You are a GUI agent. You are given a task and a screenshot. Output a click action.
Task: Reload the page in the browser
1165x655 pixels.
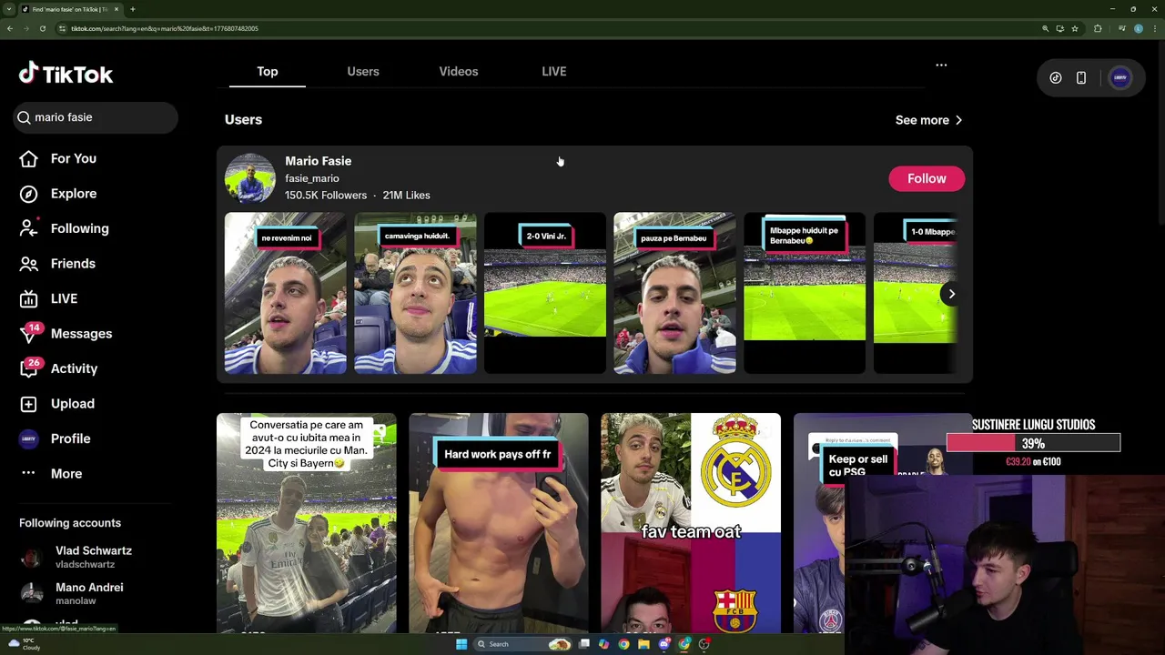pyautogui.click(x=42, y=28)
